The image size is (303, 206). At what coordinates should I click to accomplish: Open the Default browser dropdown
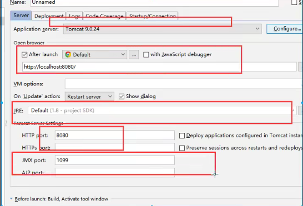[94, 55]
